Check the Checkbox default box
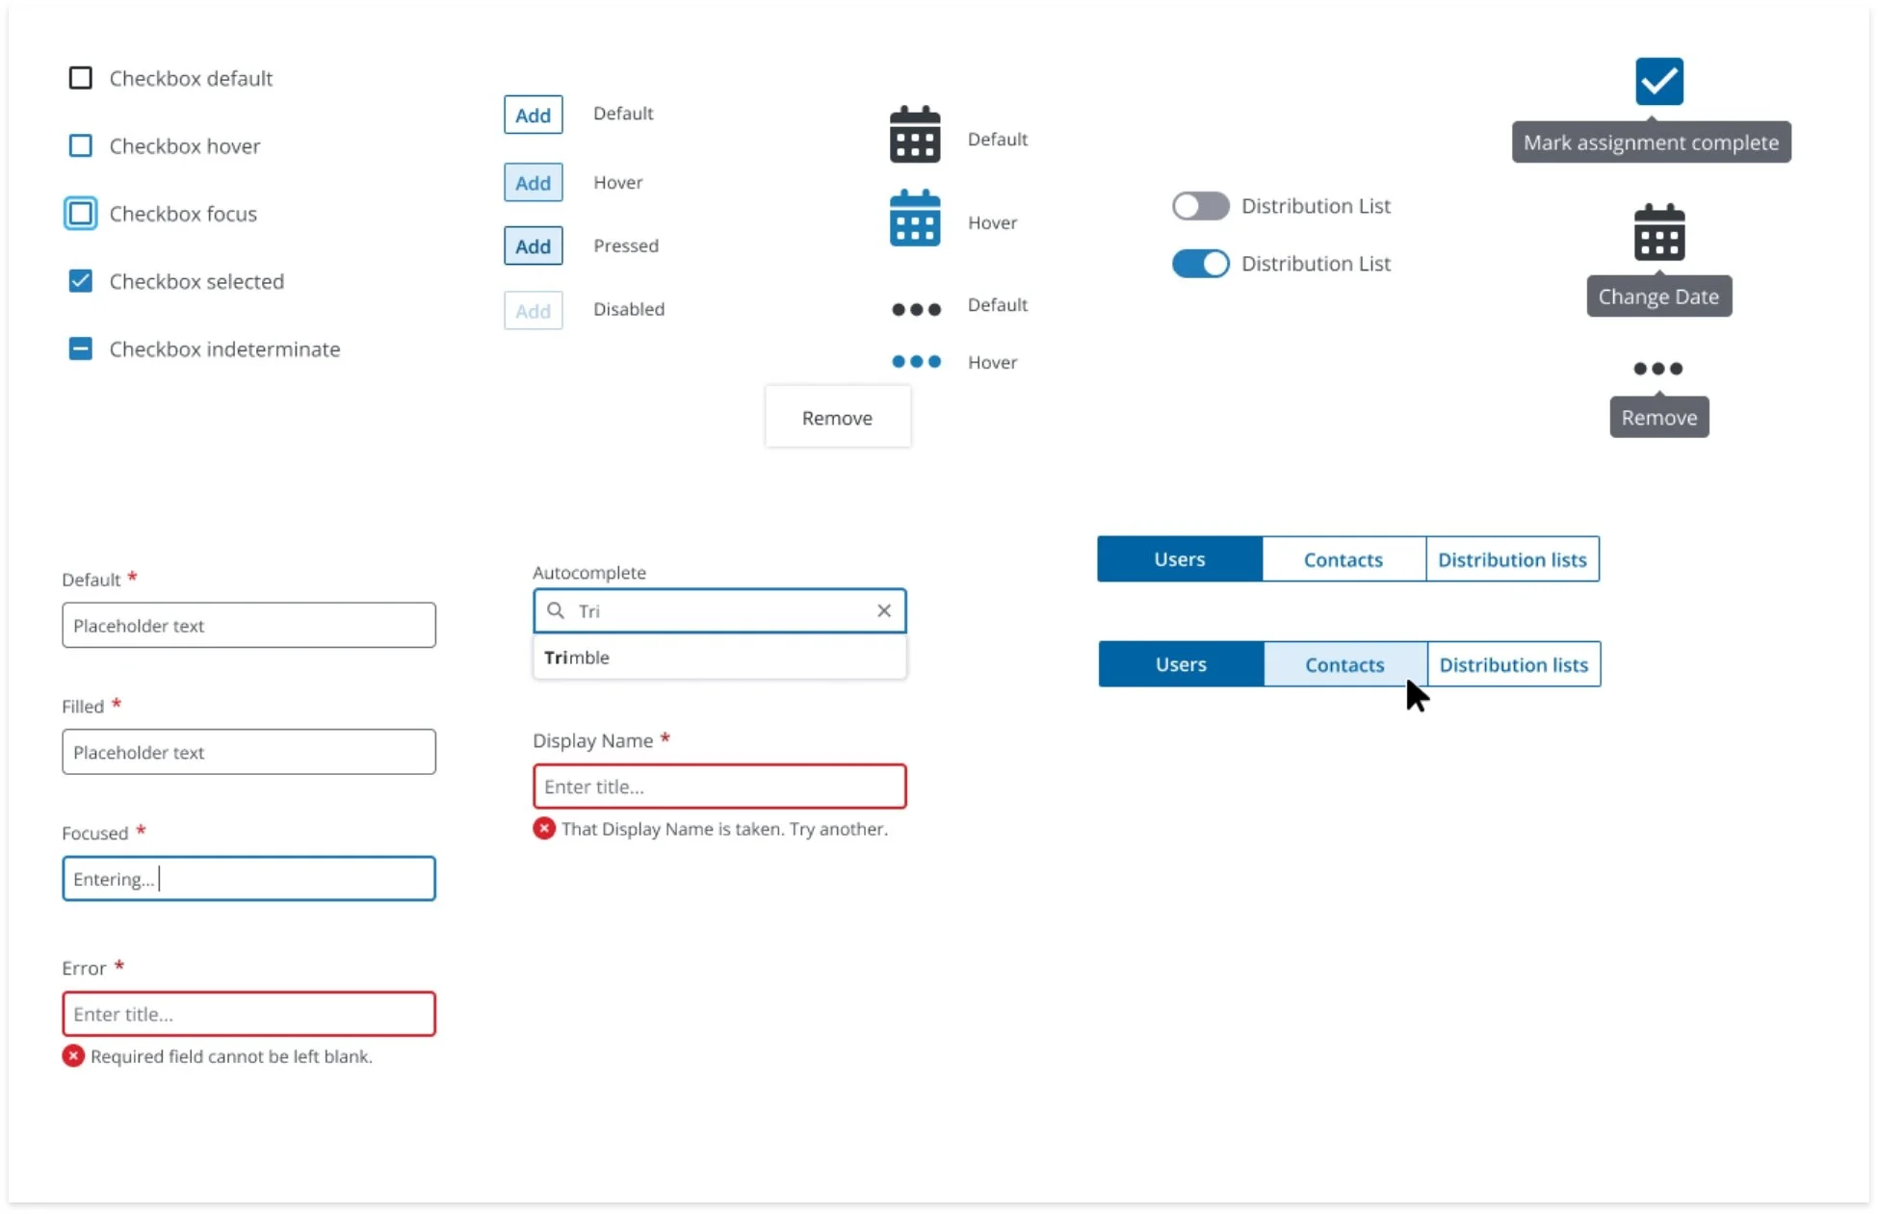The image size is (1878, 1214). (81, 78)
